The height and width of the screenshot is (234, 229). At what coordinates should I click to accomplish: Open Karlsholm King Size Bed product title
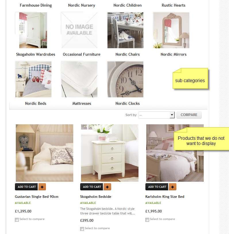point(165,197)
